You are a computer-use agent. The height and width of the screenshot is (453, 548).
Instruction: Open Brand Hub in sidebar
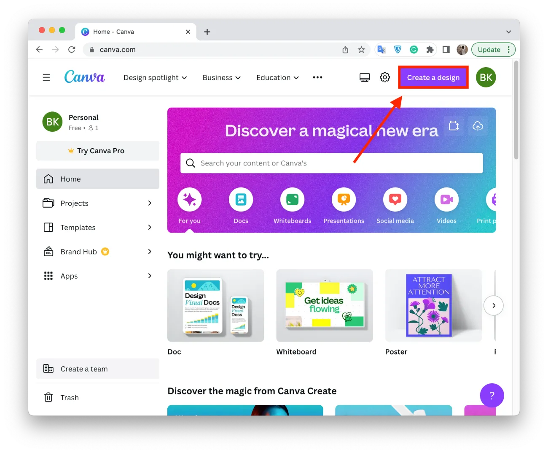click(x=98, y=252)
